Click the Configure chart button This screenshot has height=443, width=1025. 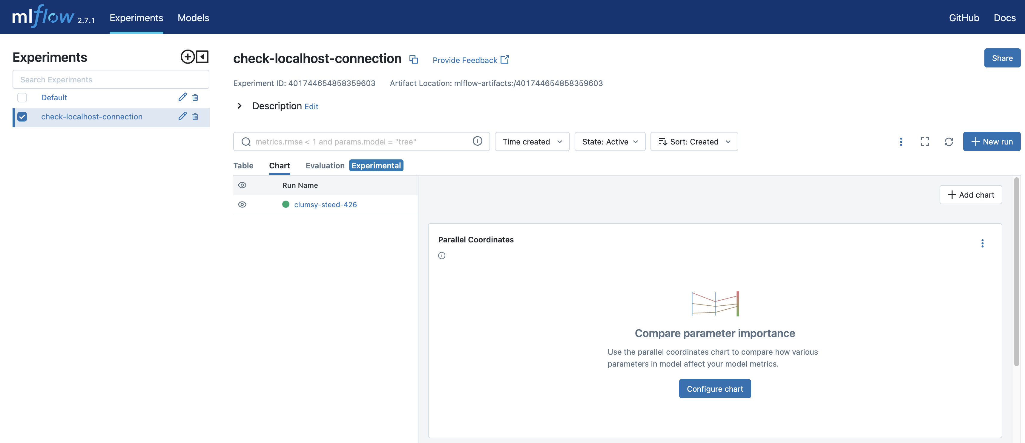[x=714, y=388]
